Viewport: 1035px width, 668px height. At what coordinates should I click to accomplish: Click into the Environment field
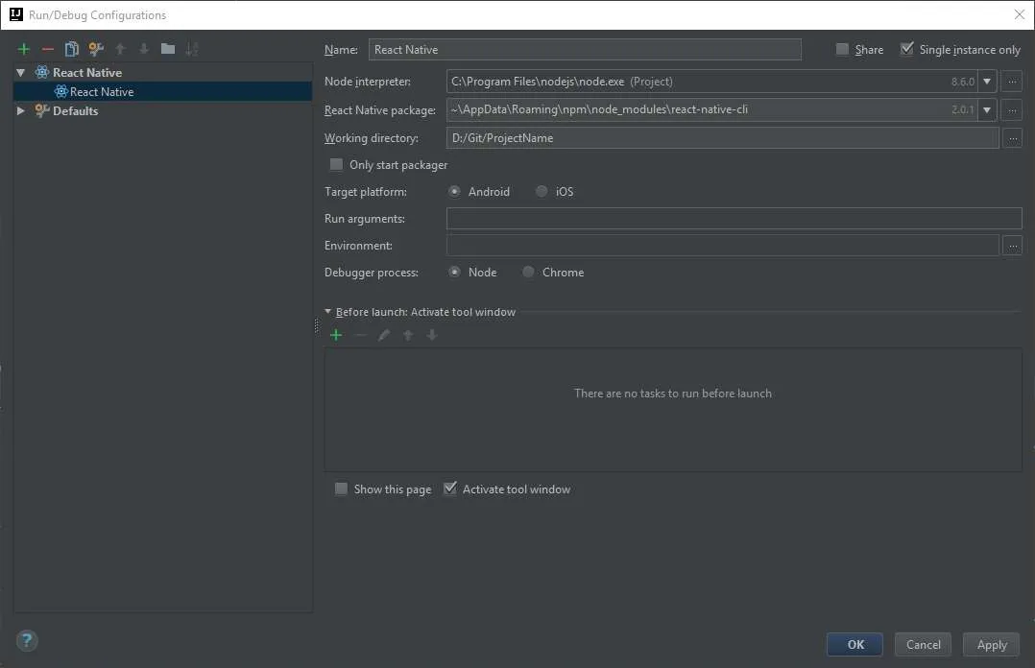723,246
